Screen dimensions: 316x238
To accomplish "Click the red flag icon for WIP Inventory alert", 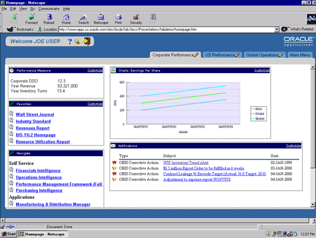I will (115, 163).
